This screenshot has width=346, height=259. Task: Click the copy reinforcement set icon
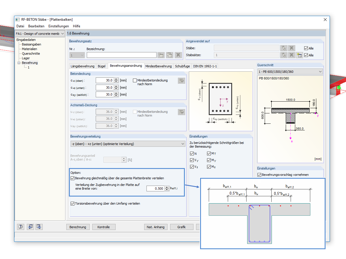pos(170,55)
